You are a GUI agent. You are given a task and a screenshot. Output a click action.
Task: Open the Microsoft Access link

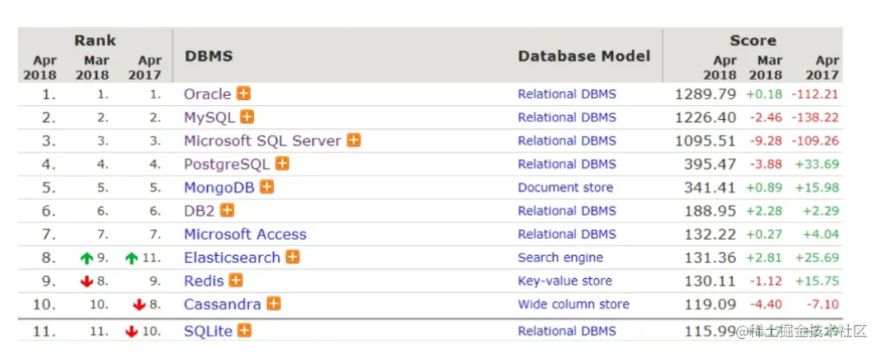[245, 235]
